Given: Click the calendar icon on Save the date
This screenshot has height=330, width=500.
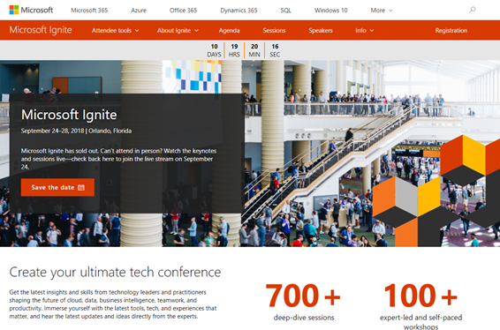Looking at the screenshot, I should coord(81,188).
